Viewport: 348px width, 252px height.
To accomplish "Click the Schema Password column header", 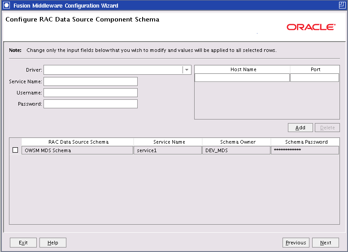I will (x=305, y=142).
